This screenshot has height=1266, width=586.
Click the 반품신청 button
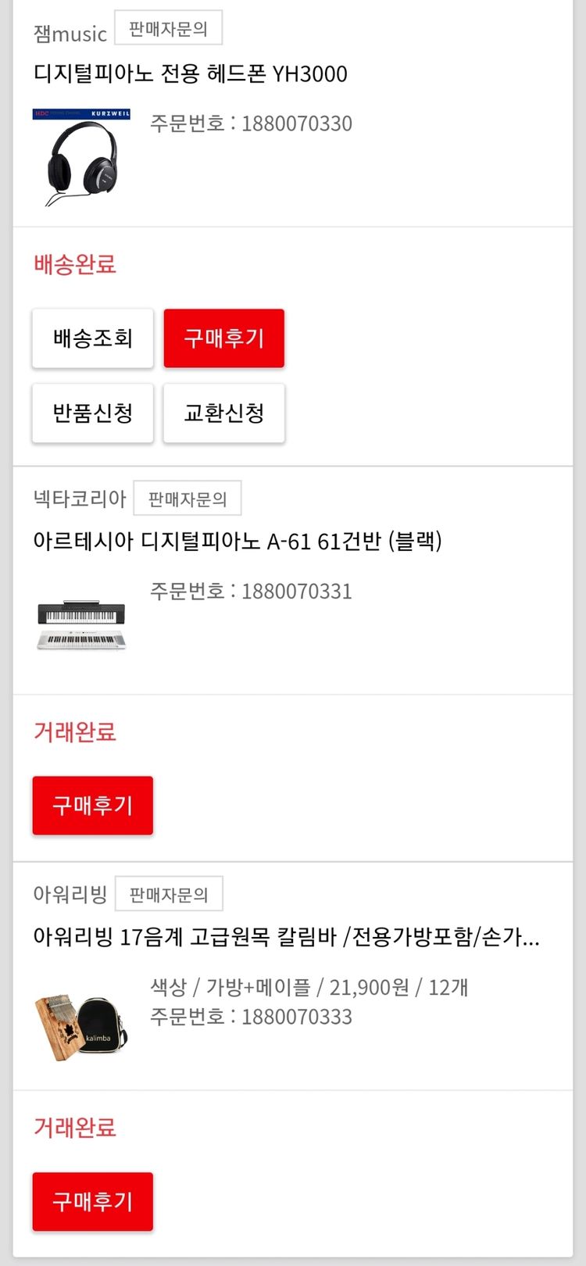click(x=92, y=413)
